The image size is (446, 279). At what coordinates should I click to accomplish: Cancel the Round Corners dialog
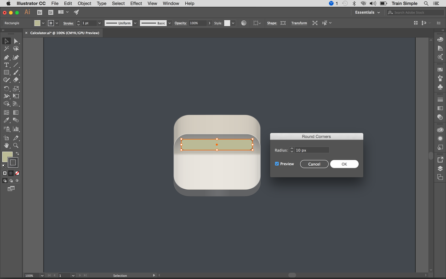pos(314,164)
